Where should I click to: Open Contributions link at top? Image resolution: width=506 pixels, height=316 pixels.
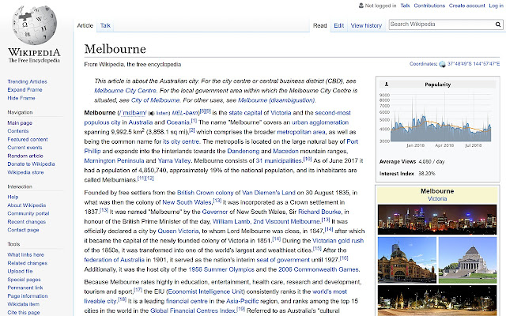429,6
